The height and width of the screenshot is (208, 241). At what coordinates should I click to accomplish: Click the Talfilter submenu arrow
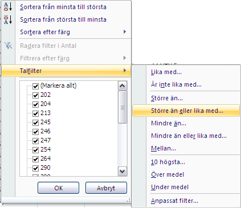point(125,71)
